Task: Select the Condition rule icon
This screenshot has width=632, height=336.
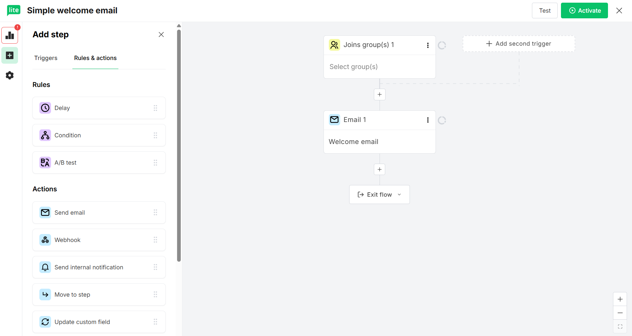Action: pos(45,135)
